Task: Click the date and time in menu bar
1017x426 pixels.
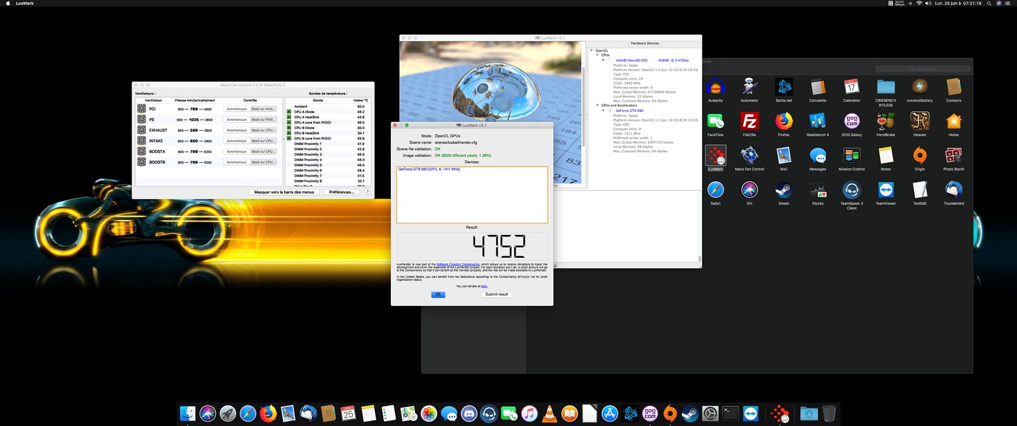Action: click(x=958, y=3)
